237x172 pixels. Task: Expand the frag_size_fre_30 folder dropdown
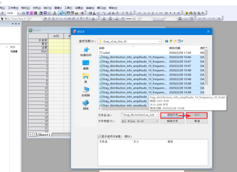[x=160, y=42]
